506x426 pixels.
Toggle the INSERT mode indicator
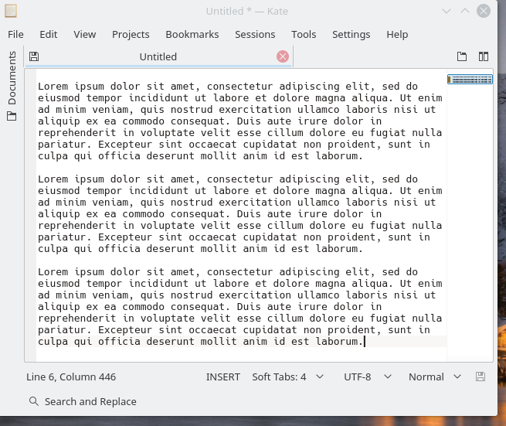[223, 377]
